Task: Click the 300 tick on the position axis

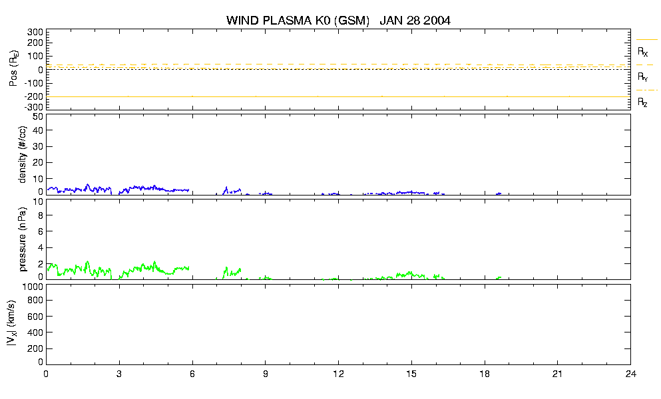Action: tap(35, 33)
